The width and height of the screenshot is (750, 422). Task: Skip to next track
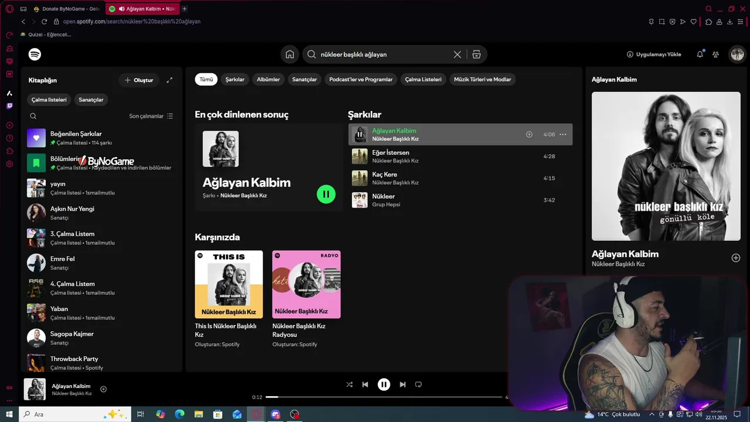pyautogui.click(x=403, y=384)
